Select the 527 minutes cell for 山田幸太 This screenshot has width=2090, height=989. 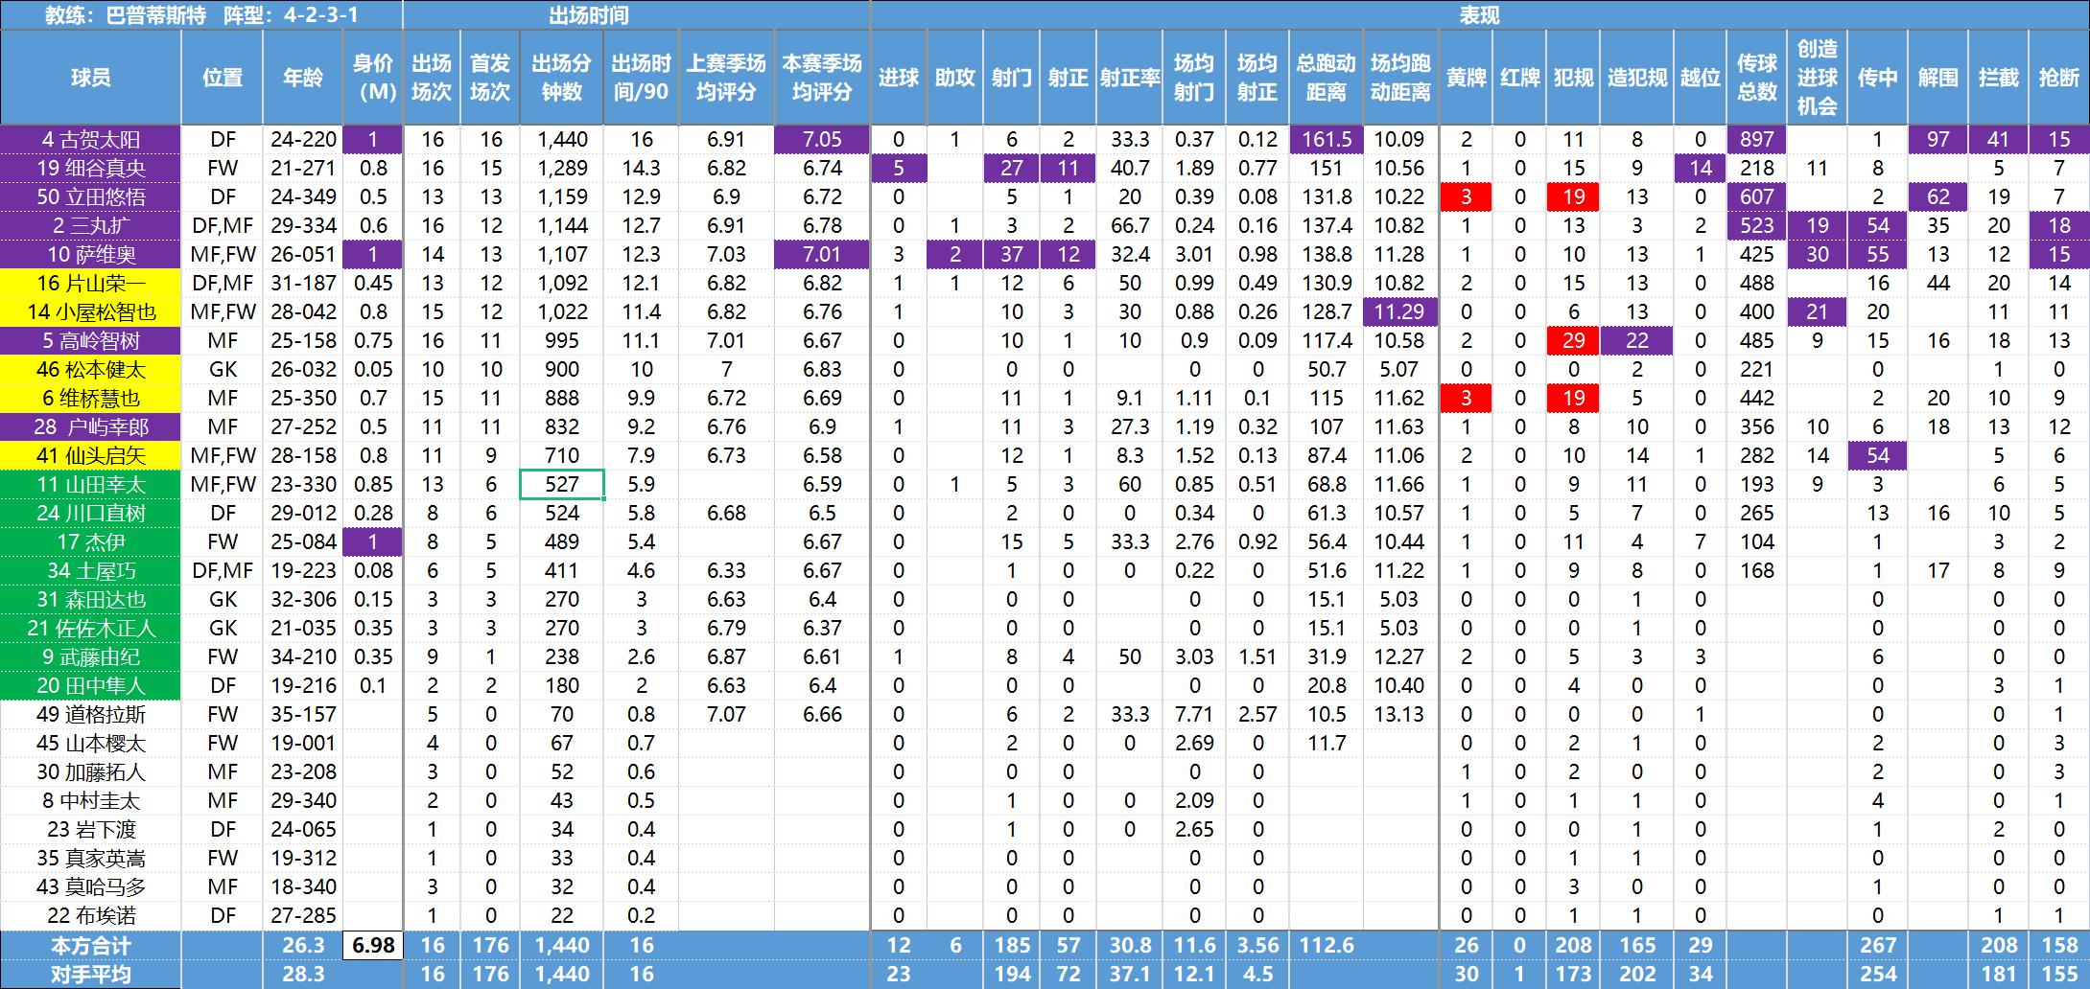click(x=561, y=485)
